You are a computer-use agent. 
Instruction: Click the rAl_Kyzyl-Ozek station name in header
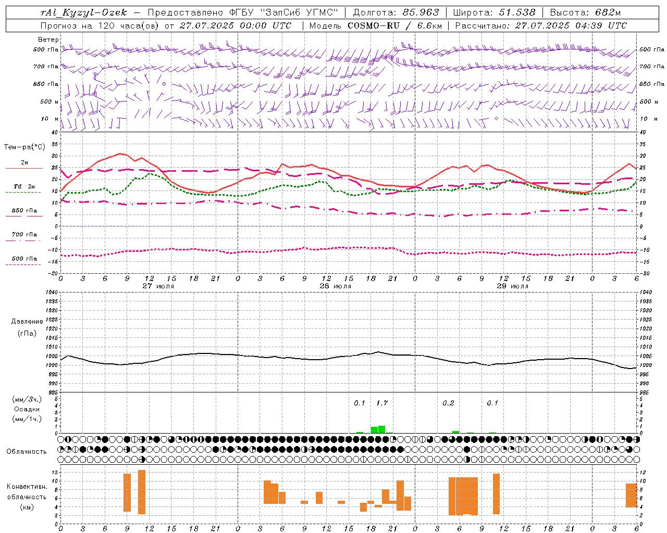[x=83, y=12]
